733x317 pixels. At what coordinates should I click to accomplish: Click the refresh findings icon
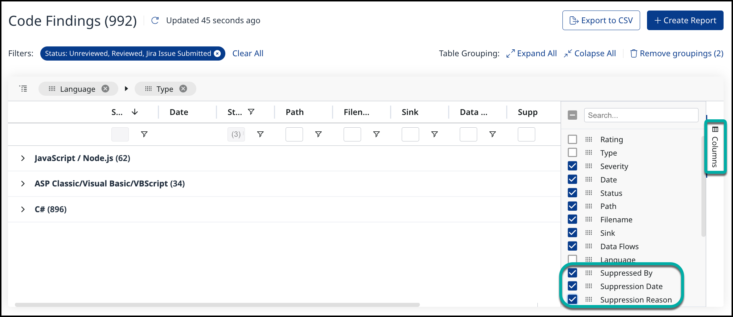155,21
